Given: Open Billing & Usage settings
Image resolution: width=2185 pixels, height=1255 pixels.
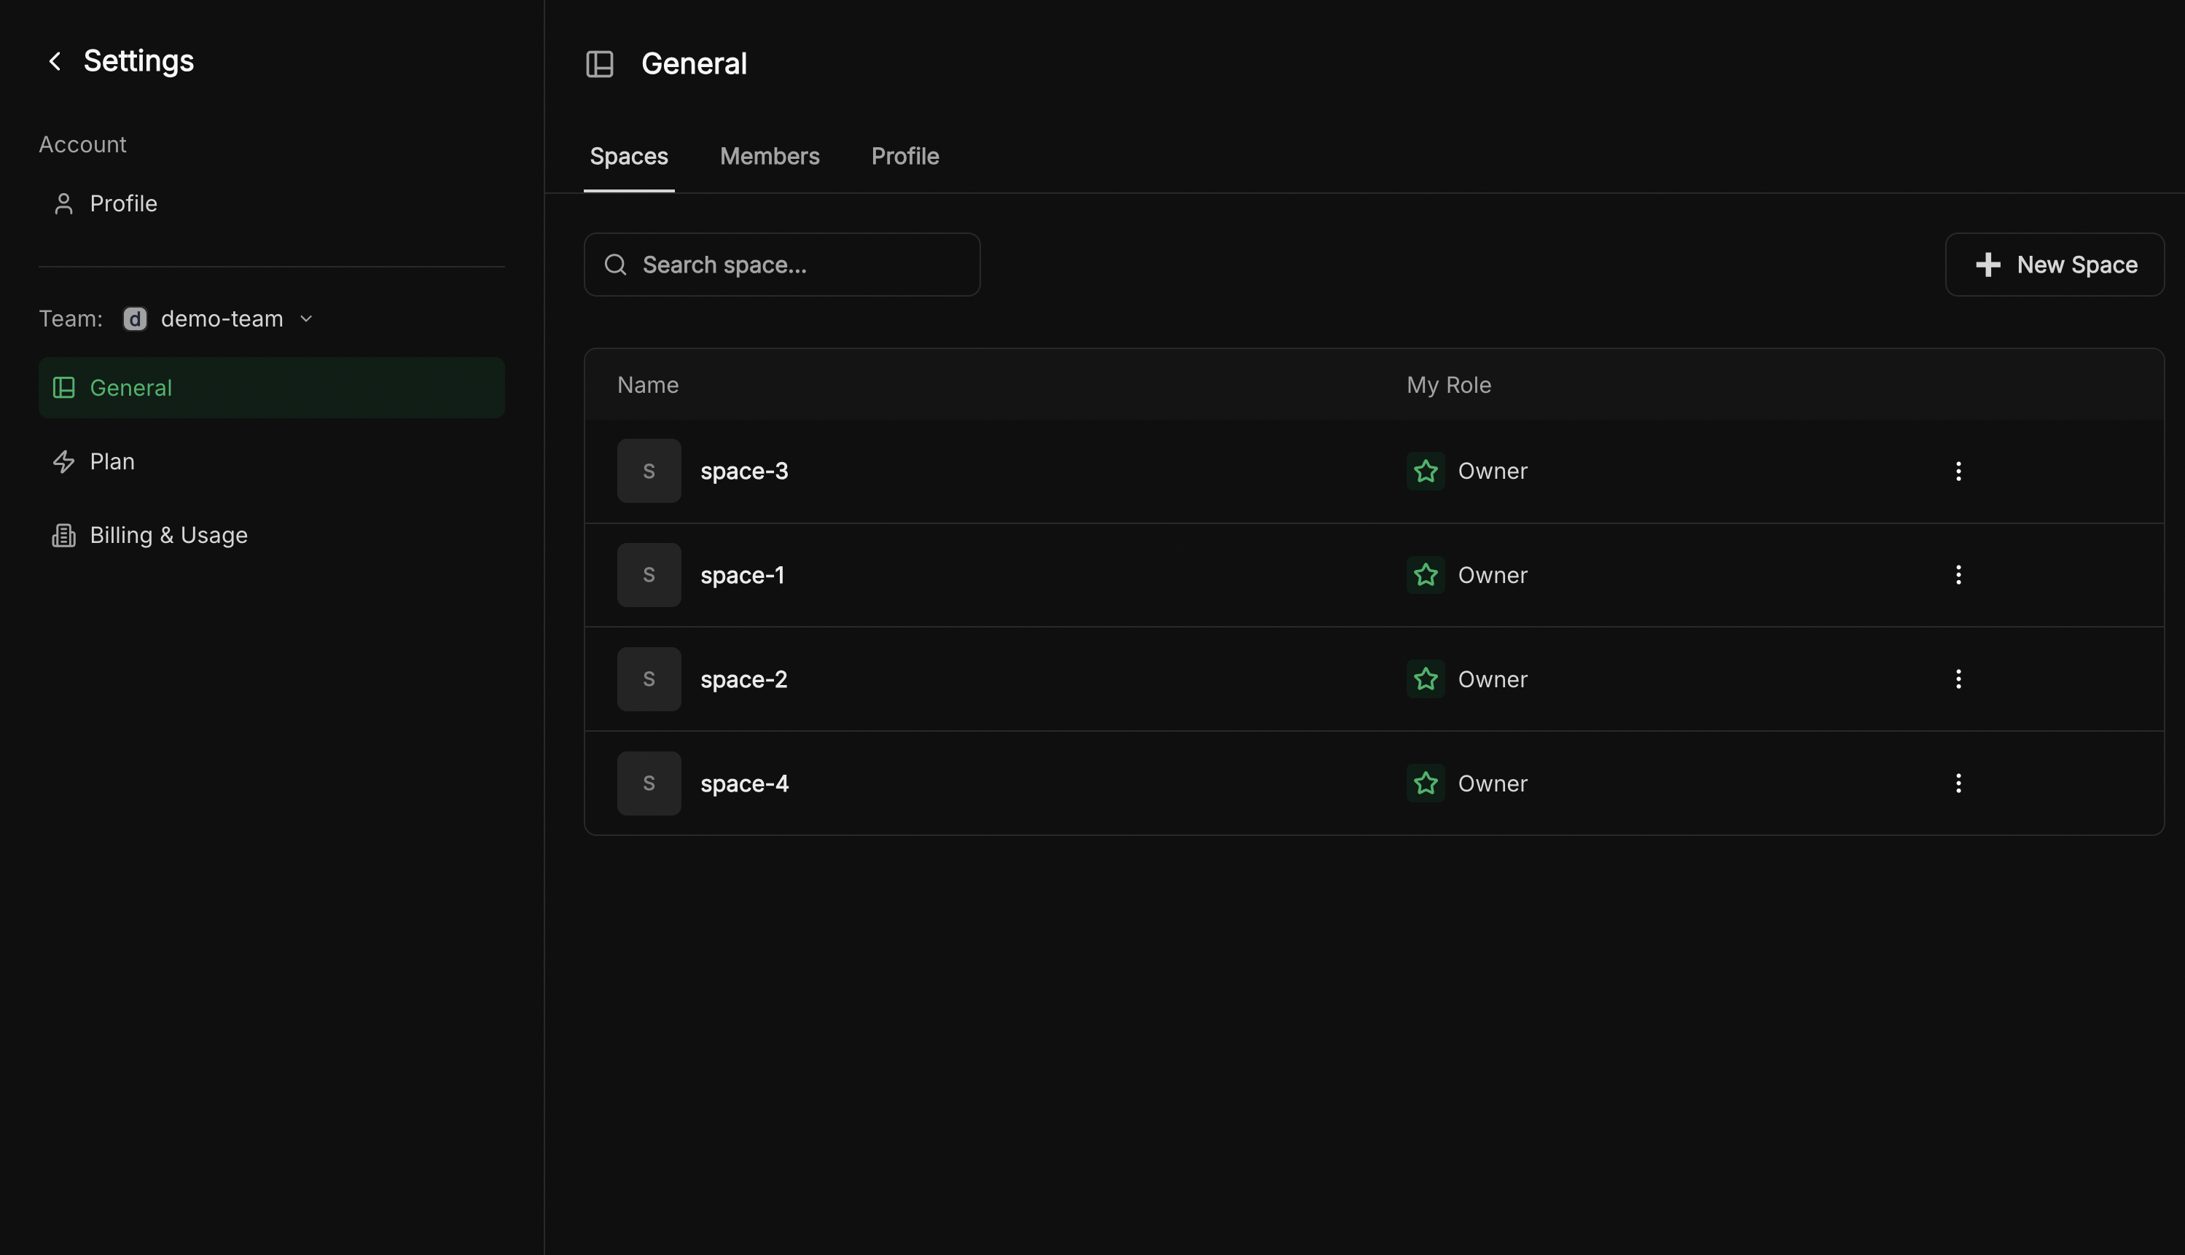Looking at the screenshot, I should pyautogui.click(x=169, y=534).
